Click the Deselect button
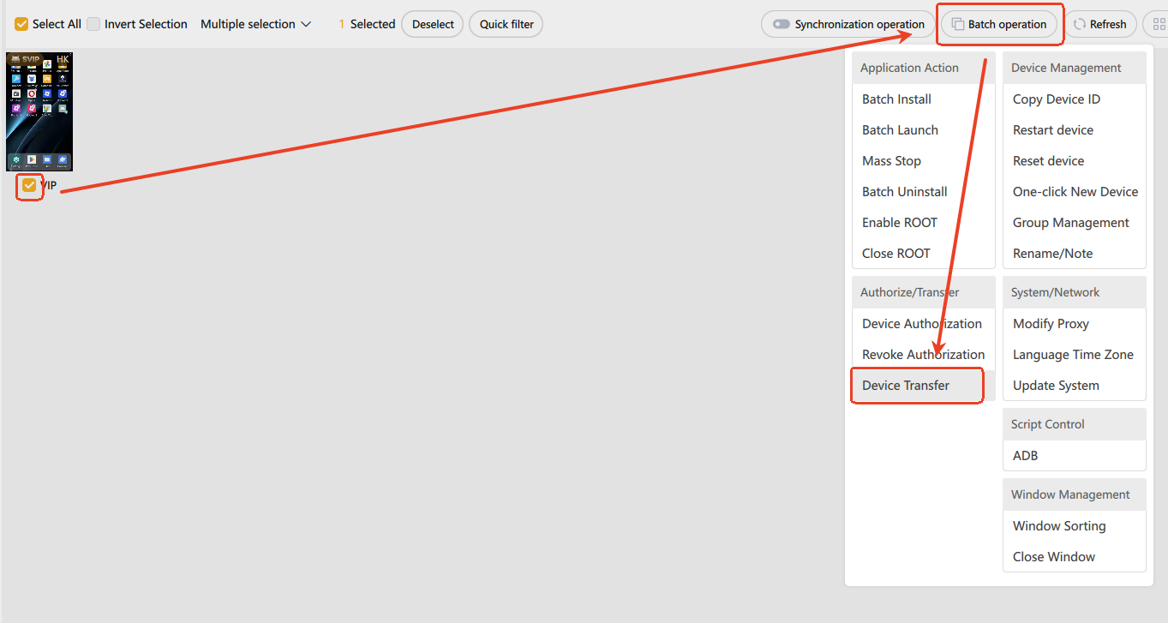The height and width of the screenshot is (623, 1168). pos(433,24)
